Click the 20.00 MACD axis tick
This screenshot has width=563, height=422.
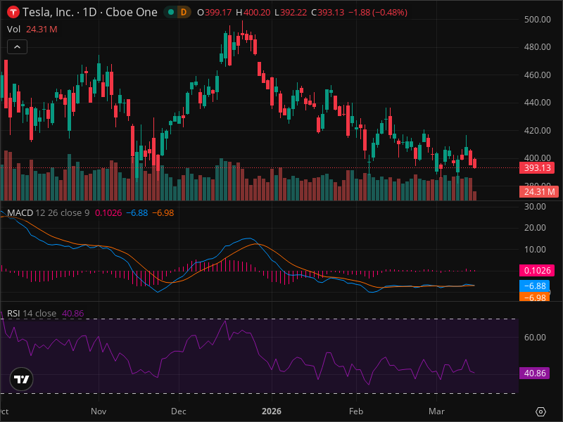[x=535, y=228]
